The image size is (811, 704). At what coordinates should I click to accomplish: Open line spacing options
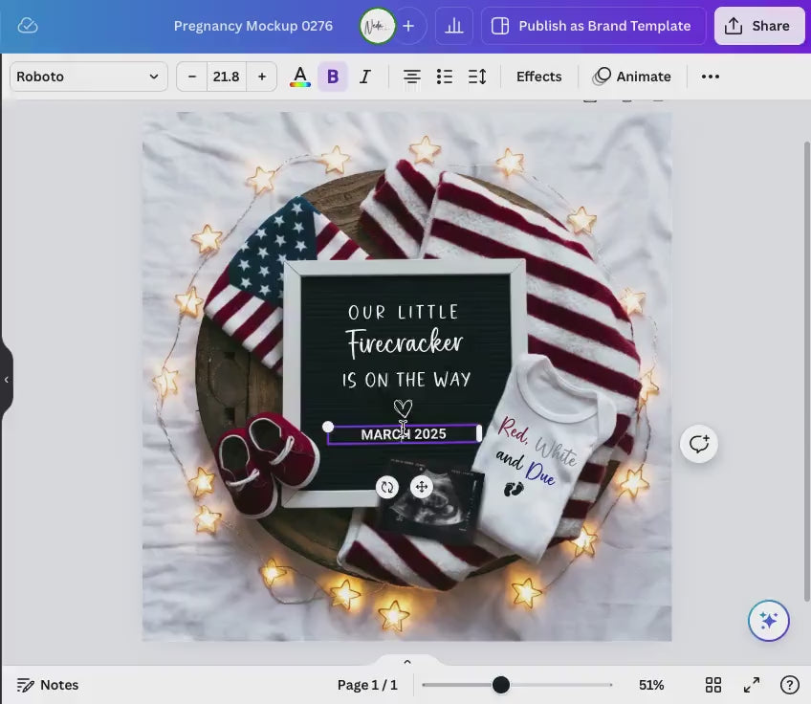[477, 77]
